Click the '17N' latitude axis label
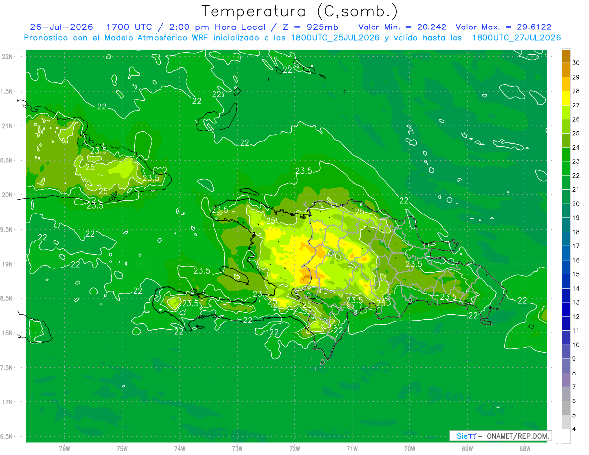Image resolution: width=589 pixels, height=455 pixels. [x=8, y=402]
